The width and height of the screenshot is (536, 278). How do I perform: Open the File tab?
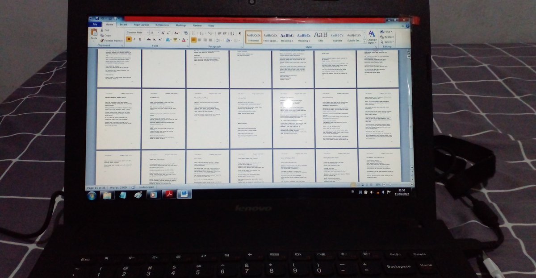[x=95, y=25]
